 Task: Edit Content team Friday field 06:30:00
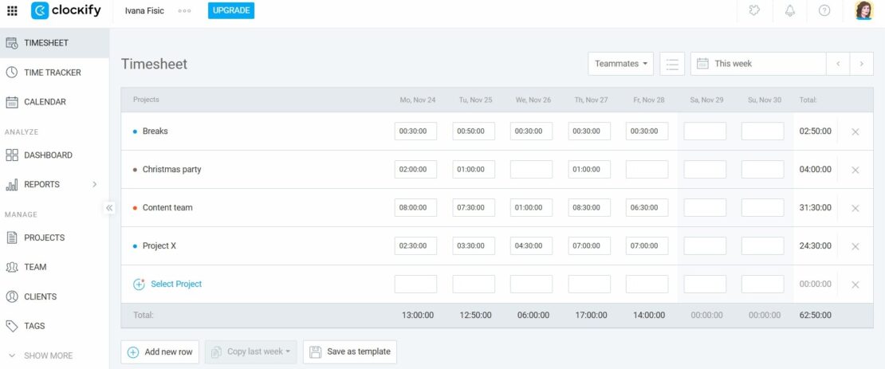[x=647, y=208]
